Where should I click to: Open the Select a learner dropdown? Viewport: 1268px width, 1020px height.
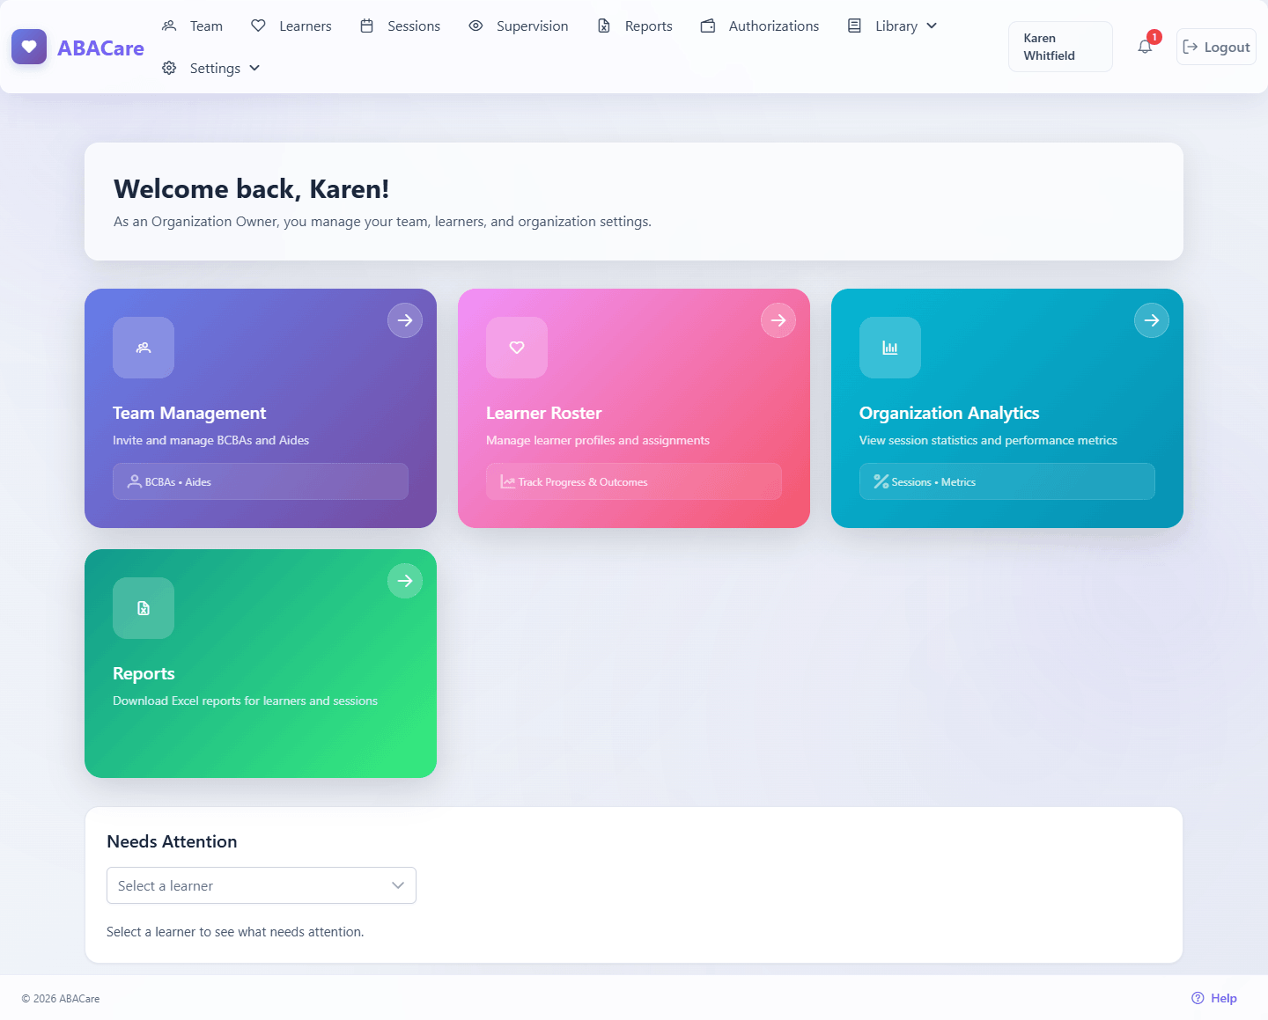(x=262, y=885)
